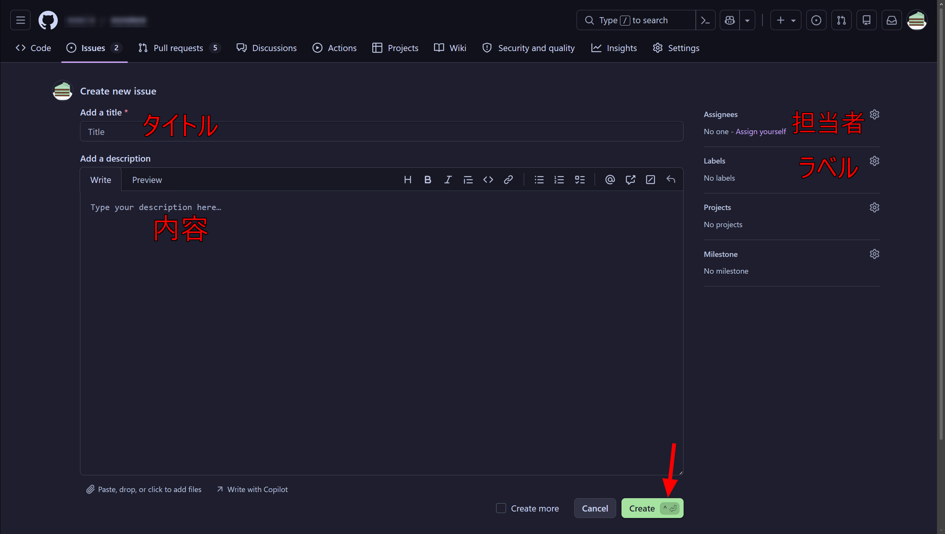Open the user profile avatar menu
Image resolution: width=945 pixels, height=534 pixels.
pos(917,20)
